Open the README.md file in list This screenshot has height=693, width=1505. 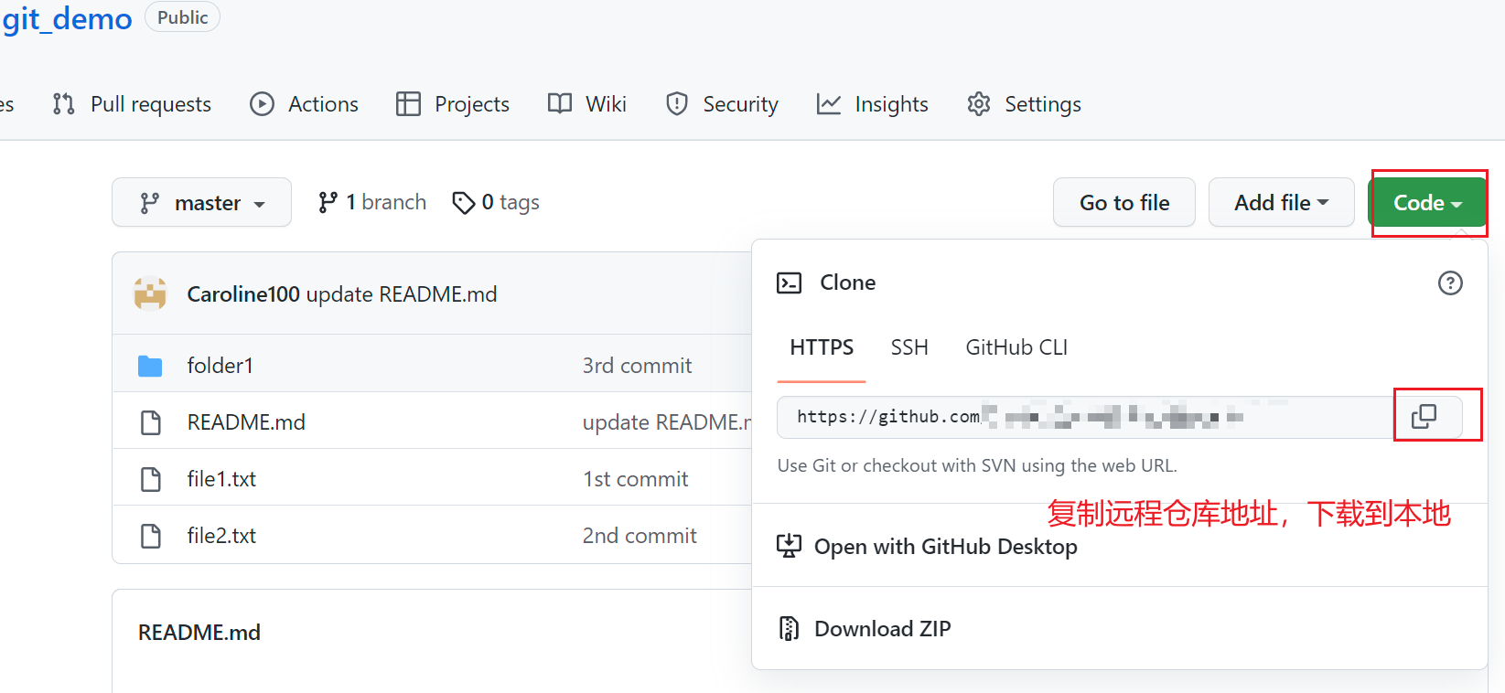tap(246, 422)
